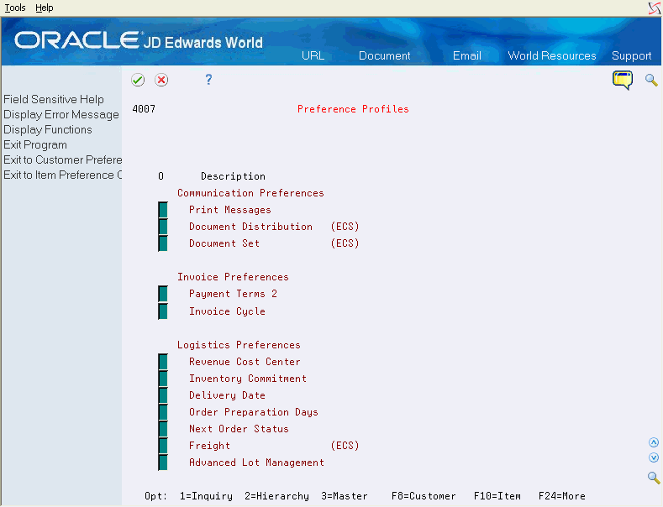
Task: Click the scroll down arrow icon
Action: click(654, 457)
